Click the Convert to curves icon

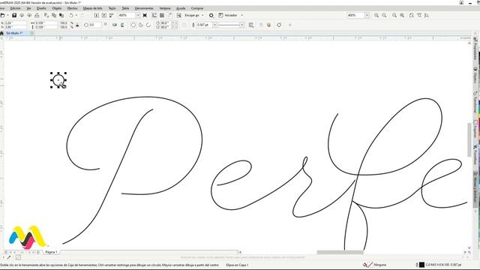click(x=279, y=25)
